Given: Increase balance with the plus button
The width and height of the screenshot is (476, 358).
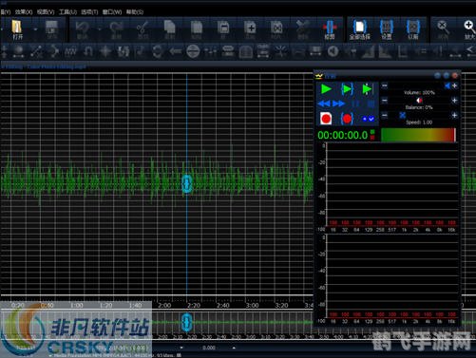Looking at the screenshot, I should click(454, 101).
